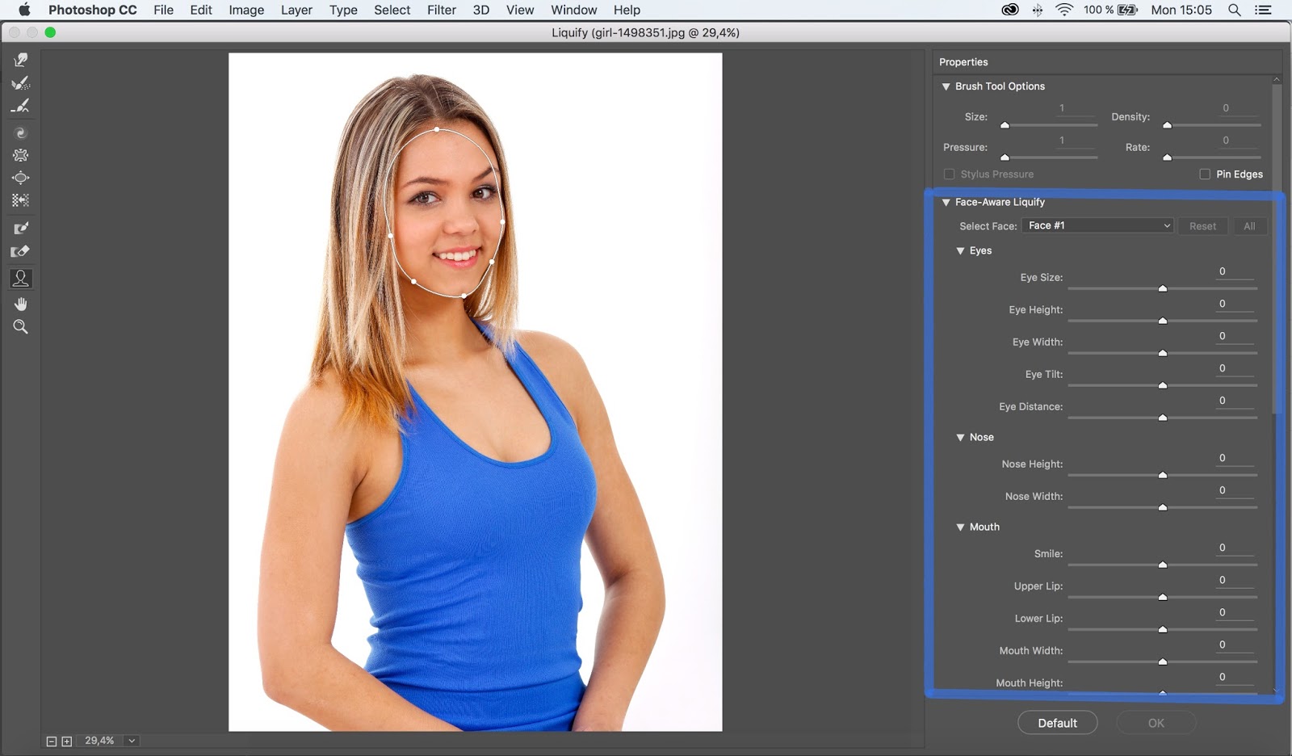Enable the Pin Edges checkbox
The height and width of the screenshot is (756, 1292).
point(1205,174)
